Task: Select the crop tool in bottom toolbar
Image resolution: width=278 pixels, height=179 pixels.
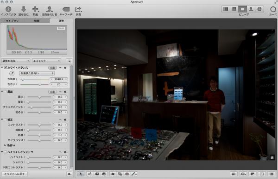Action: tap(120, 174)
